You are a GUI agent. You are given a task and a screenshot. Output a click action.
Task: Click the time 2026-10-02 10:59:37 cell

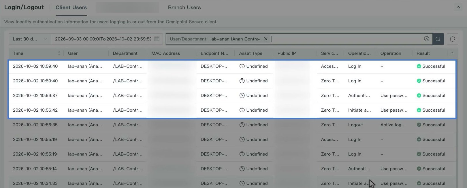pyautogui.click(x=35, y=96)
